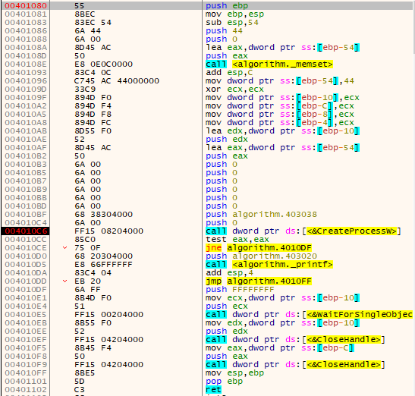
Task: Click mov dword ptr ss:[ebp-4],ecx line
Action: 280,123
